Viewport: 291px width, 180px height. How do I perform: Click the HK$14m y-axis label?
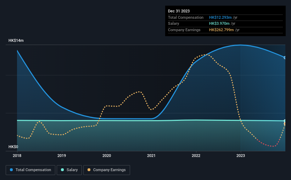click(x=16, y=40)
